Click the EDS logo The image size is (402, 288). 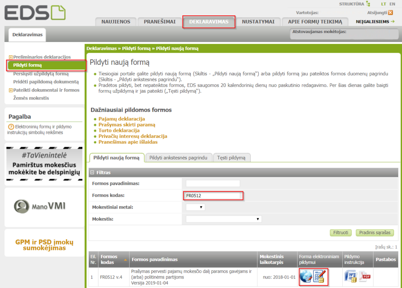tap(35, 13)
